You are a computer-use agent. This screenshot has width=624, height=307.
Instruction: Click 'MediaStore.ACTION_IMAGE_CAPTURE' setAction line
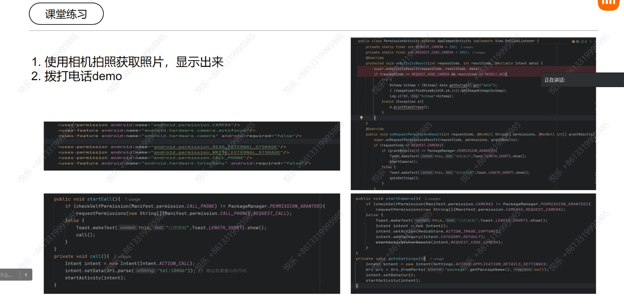point(438,231)
